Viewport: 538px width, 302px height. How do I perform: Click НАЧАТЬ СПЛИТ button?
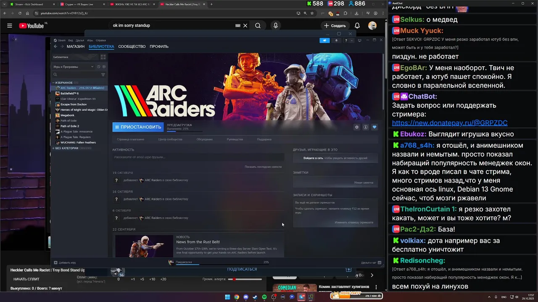26,279
